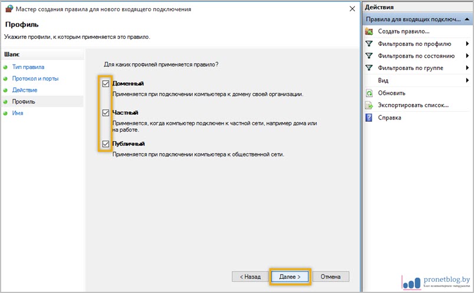Screen dimensions: 474x293
Task: Click the funnel icon for Фильтровать по состоянию
Action: tap(369, 56)
